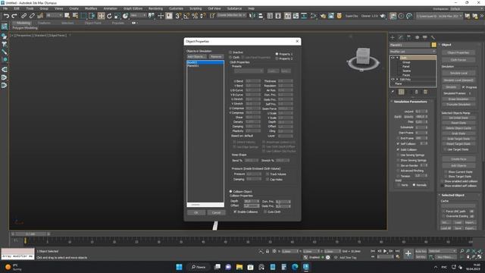The width and height of the screenshot is (485, 273).
Task: Open the Hierarchy tab in command panel
Action: click(x=408, y=37)
